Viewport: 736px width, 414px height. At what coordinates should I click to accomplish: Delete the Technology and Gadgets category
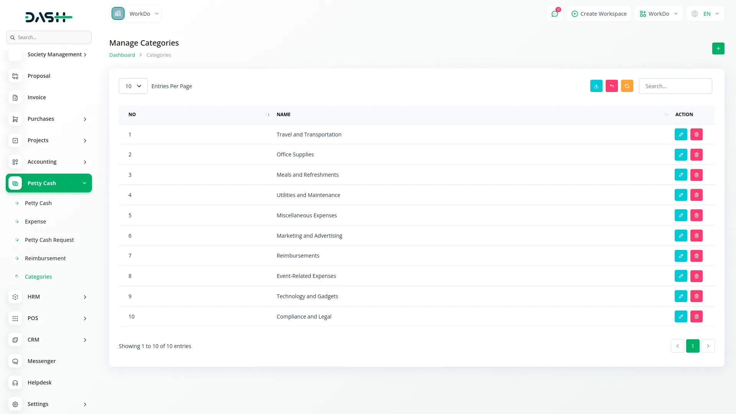697,296
